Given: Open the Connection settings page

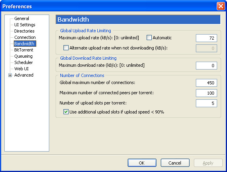Looking at the screenshot, I should click(25, 37).
